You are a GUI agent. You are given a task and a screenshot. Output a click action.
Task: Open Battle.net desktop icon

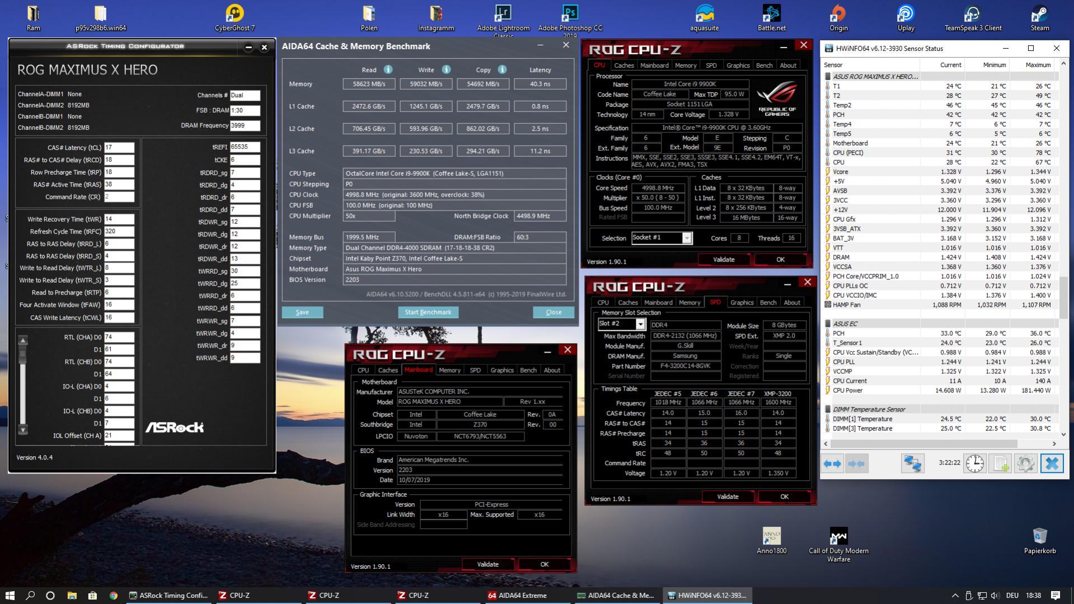[771, 18]
